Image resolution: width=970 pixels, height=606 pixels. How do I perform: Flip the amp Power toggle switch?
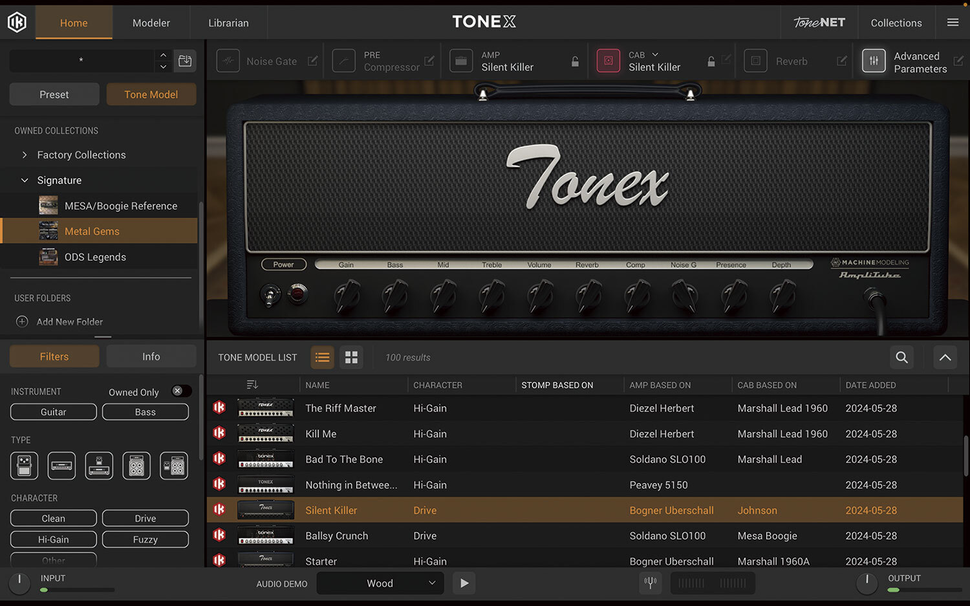pyautogui.click(x=270, y=295)
